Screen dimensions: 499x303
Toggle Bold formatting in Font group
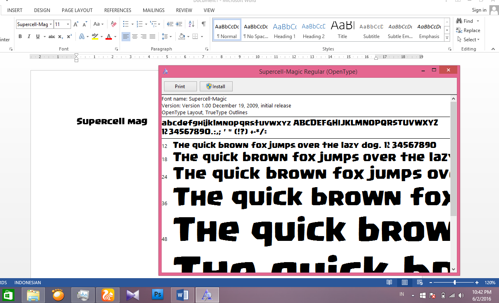tap(20, 36)
